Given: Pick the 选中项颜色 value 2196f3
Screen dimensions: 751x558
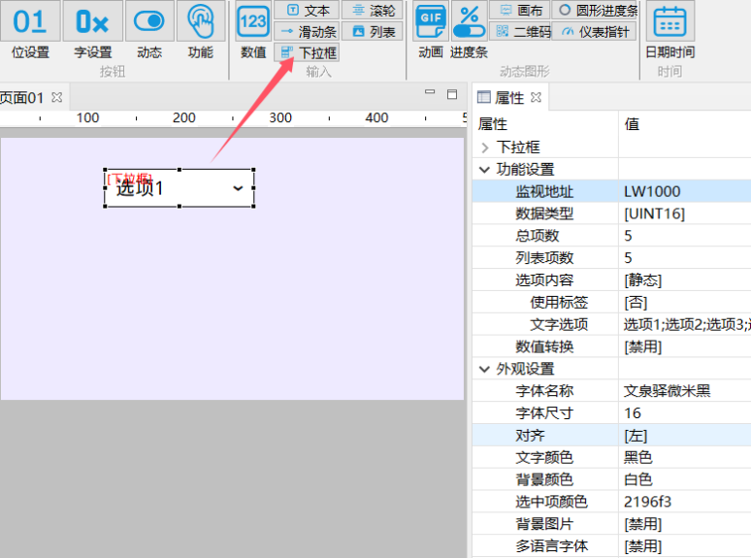Looking at the screenshot, I should coord(685,502).
